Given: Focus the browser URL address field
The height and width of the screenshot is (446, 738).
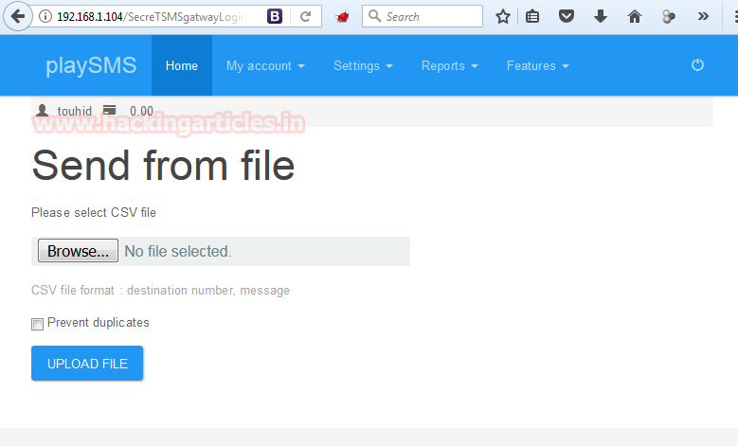Looking at the screenshot, I should tap(151, 16).
